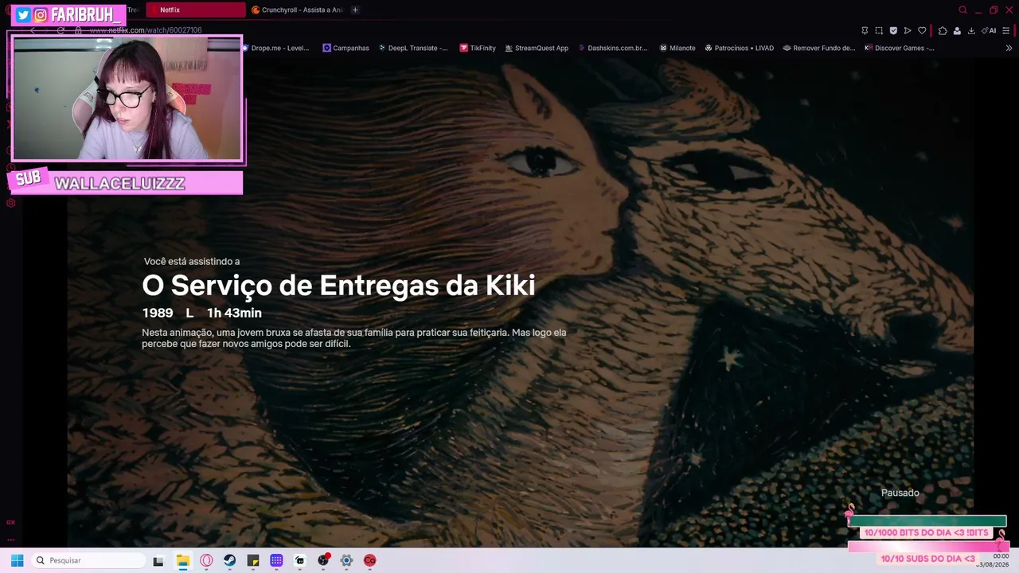Screen dimensions: 1019x573
Task: Open the Settings gear in the taskbar
Action: [346, 561]
